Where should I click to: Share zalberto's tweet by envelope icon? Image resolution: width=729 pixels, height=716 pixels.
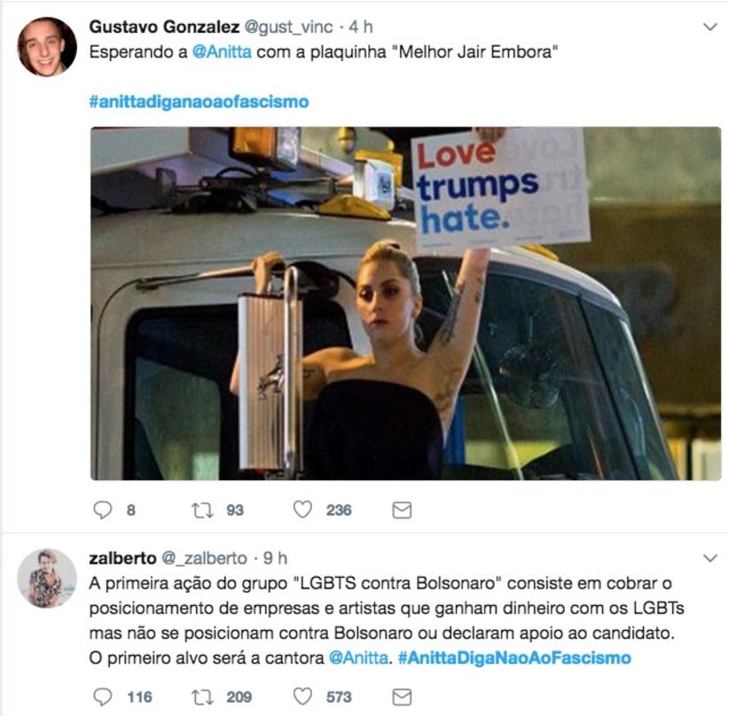[x=402, y=697]
